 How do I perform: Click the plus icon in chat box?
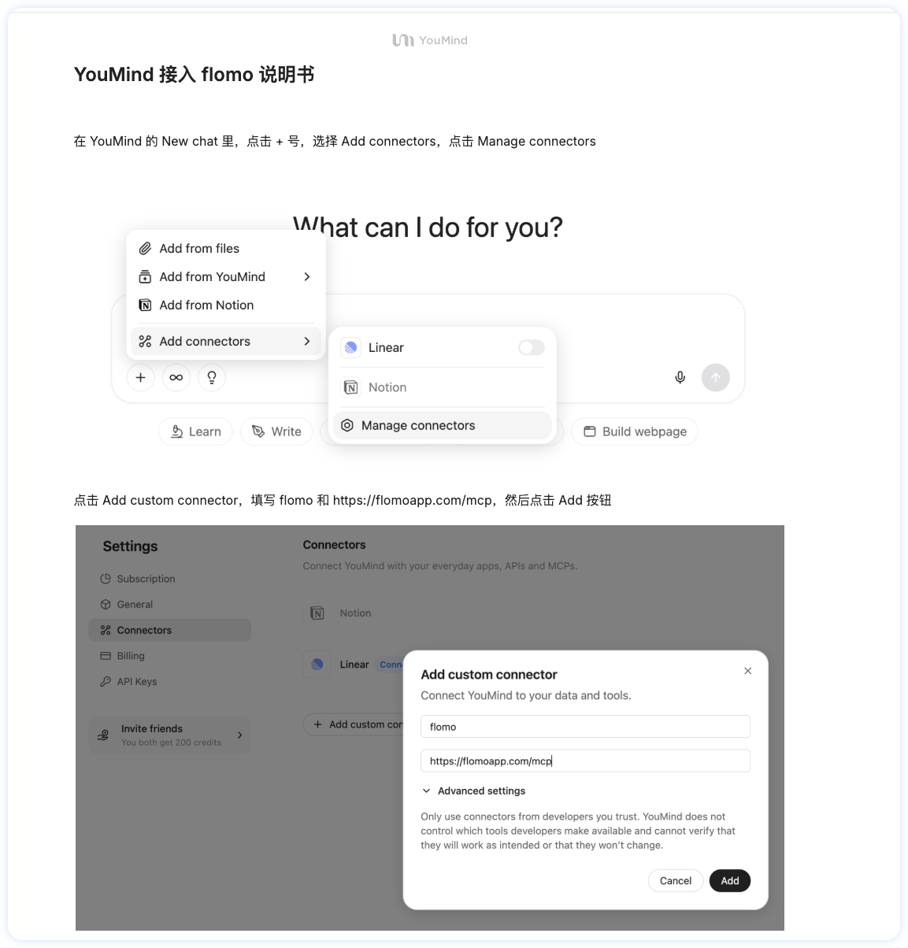click(x=140, y=377)
